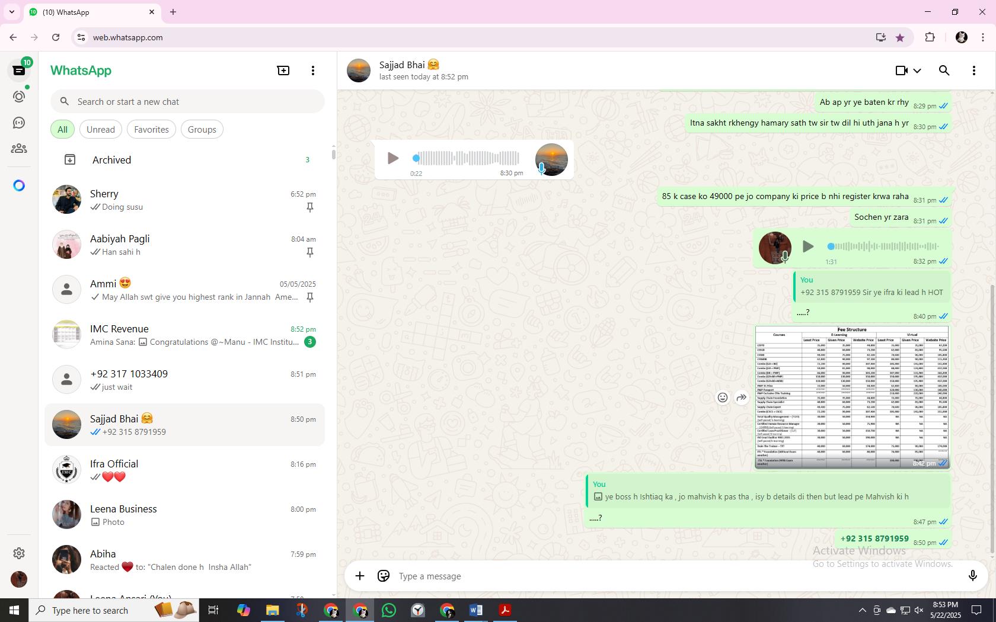Open the Fee Structure image thumbnail

[852, 397]
